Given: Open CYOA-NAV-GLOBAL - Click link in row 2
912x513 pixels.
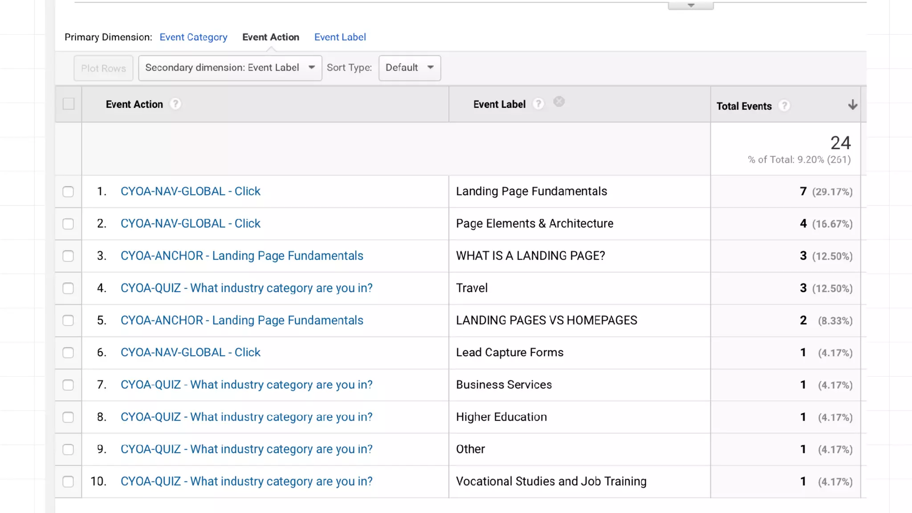Looking at the screenshot, I should (190, 224).
